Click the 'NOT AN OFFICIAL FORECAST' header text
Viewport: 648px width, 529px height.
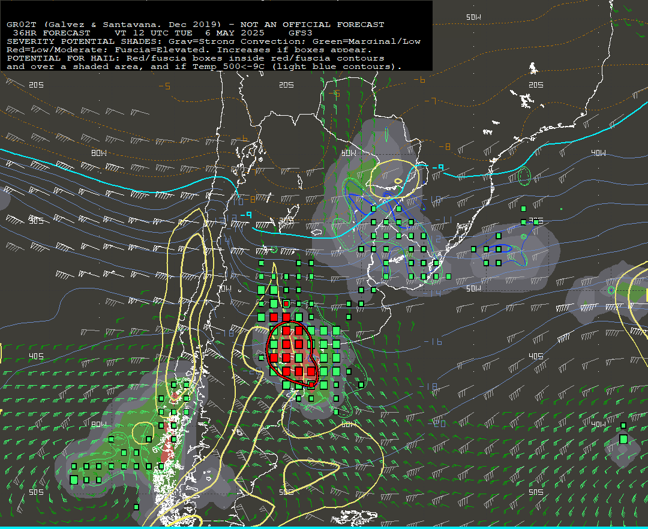tap(312, 25)
